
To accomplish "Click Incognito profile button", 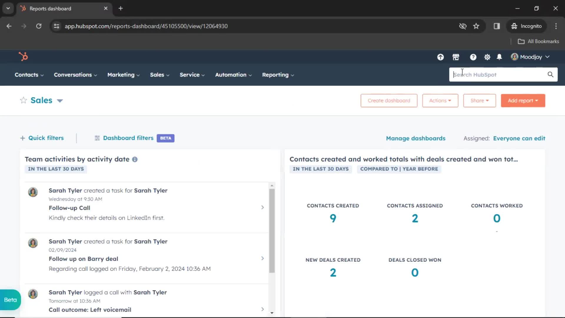I will [x=527, y=26].
